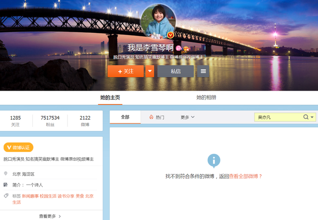Click the profile avatar photo

point(158,21)
